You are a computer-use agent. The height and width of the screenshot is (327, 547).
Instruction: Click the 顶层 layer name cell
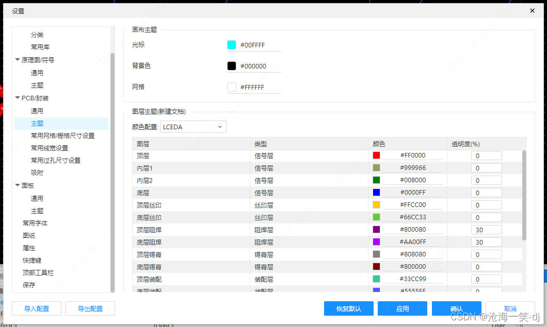point(191,156)
